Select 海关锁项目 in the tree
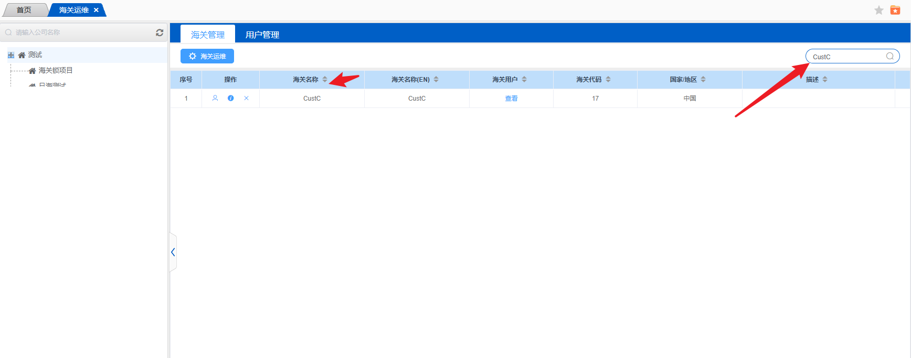The width and height of the screenshot is (911, 358). (56, 70)
